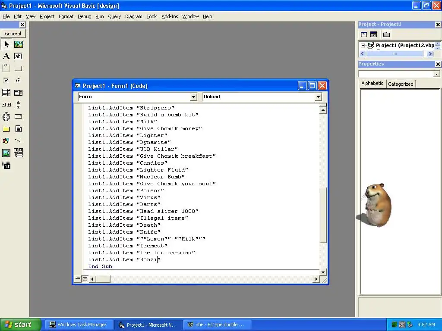This screenshot has width=442, height=331.
Task: Select the HScrollBar control tool
Action: (6, 104)
